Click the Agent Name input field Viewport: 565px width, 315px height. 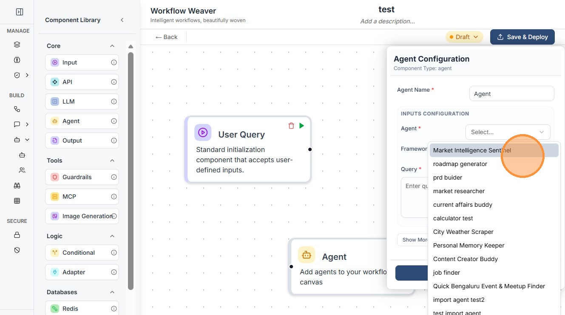pos(511,94)
